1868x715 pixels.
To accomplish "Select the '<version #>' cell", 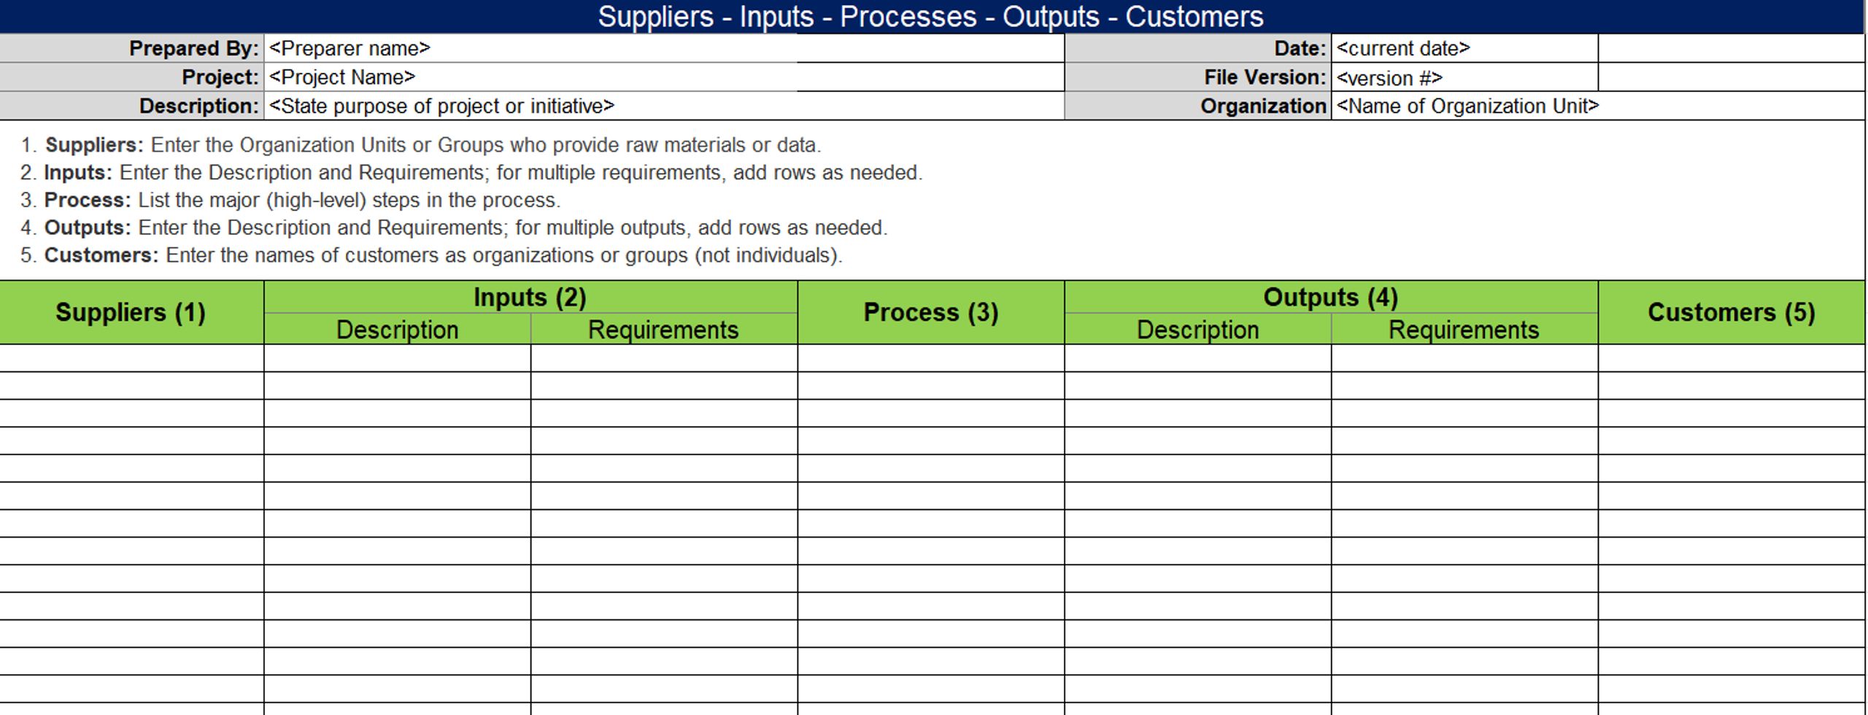I will [1464, 77].
